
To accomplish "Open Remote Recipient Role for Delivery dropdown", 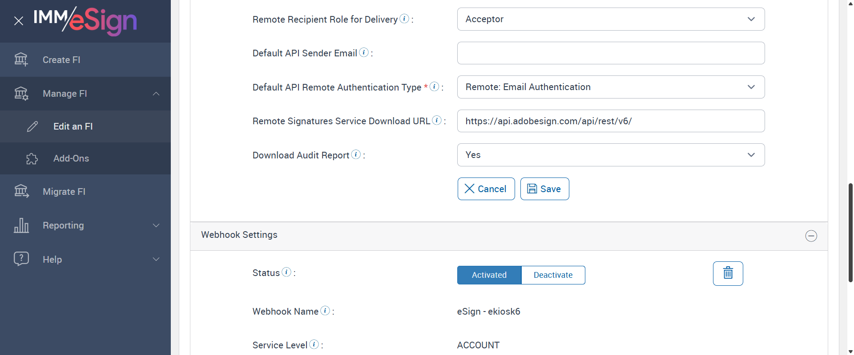I will click(611, 19).
